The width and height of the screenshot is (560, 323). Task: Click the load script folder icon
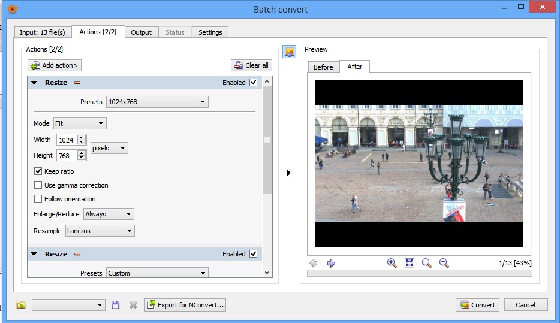(x=21, y=305)
